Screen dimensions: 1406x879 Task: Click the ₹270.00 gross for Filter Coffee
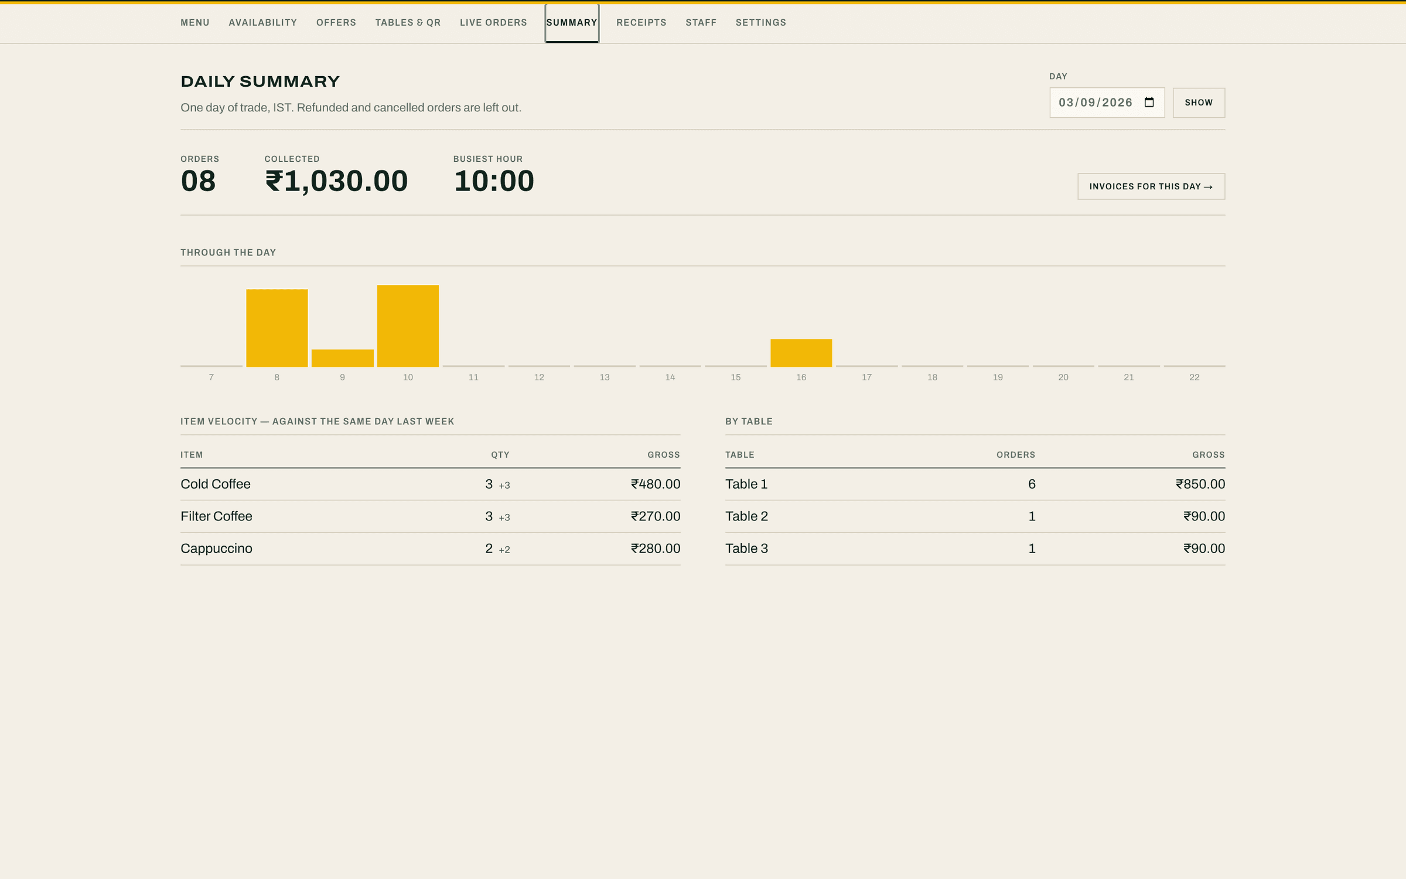click(x=656, y=516)
